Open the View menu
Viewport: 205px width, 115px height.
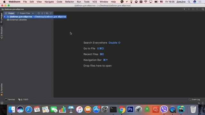[39, 2]
